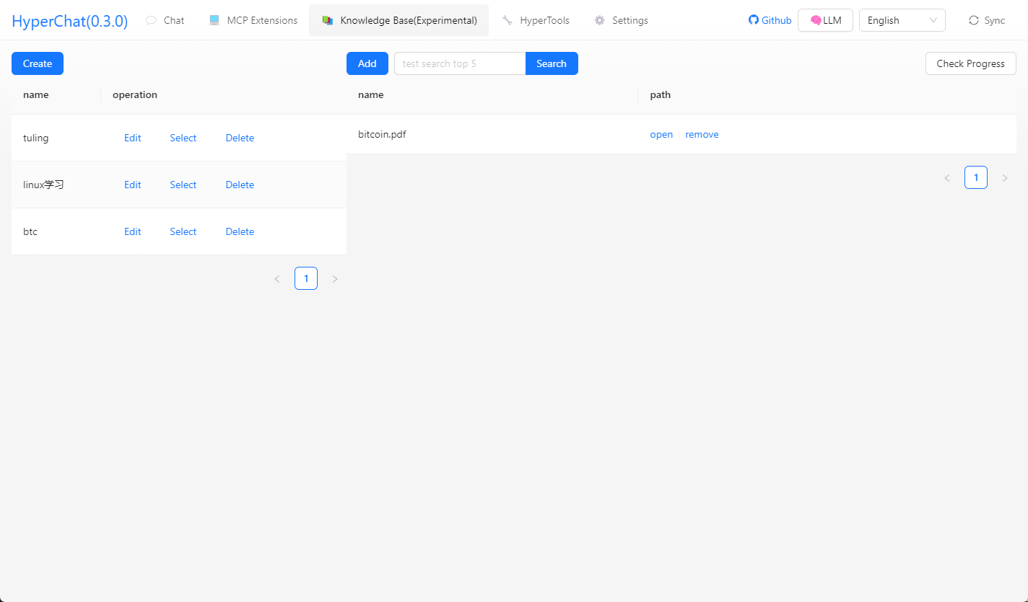The height and width of the screenshot is (602, 1028).
Task: Select Knowledge Base(Experimental) tab
Action: tap(399, 20)
